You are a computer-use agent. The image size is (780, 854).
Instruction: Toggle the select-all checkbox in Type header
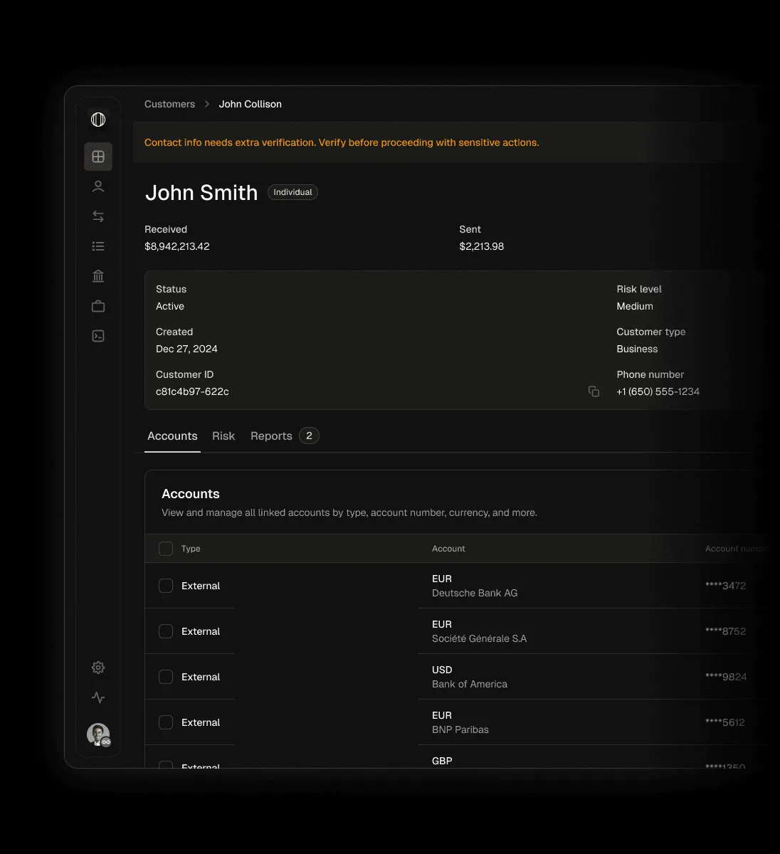click(166, 549)
